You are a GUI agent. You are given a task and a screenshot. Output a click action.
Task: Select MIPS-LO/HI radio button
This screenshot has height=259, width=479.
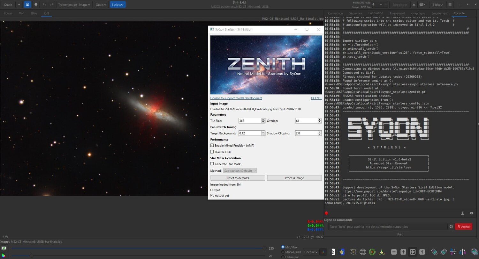coord(283,252)
